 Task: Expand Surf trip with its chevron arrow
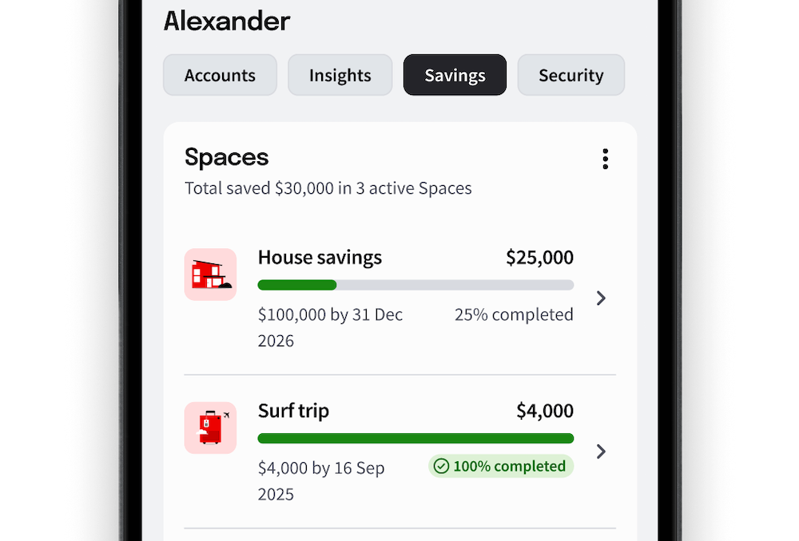pos(602,452)
